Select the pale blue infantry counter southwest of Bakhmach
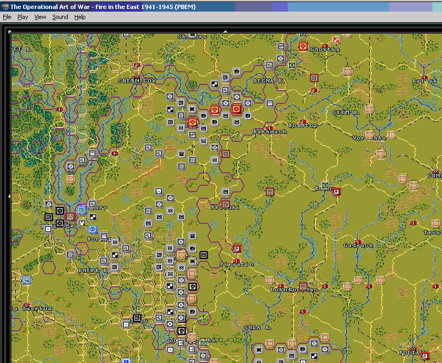Image resolution: width=442 pixels, height=363 pixels. click(x=214, y=147)
